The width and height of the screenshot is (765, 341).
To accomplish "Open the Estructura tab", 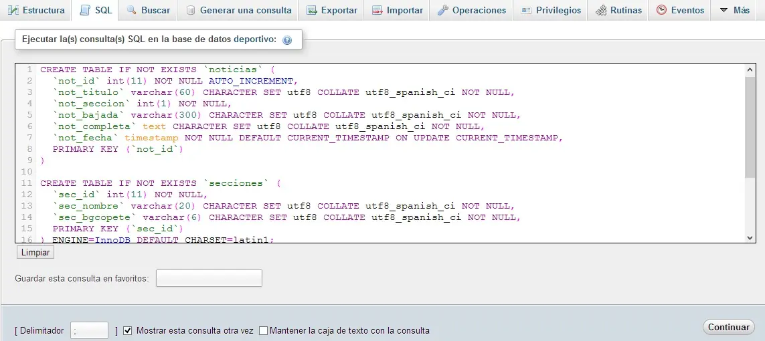I will 35,10.
